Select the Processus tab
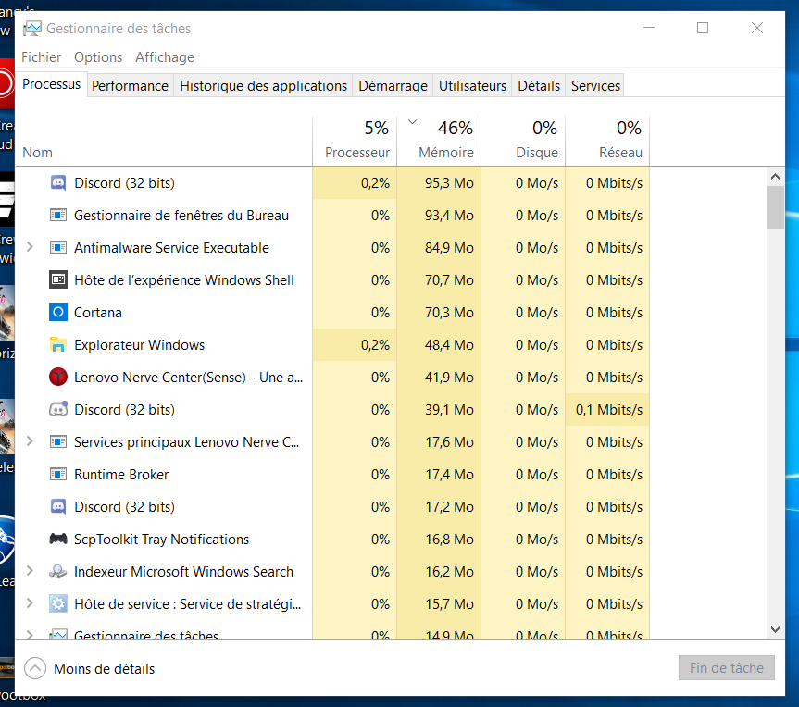This screenshot has width=799, height=707. pos(52,84)
